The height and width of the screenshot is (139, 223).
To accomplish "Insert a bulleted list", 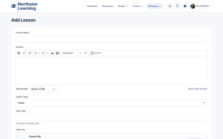I will (36, 53).
